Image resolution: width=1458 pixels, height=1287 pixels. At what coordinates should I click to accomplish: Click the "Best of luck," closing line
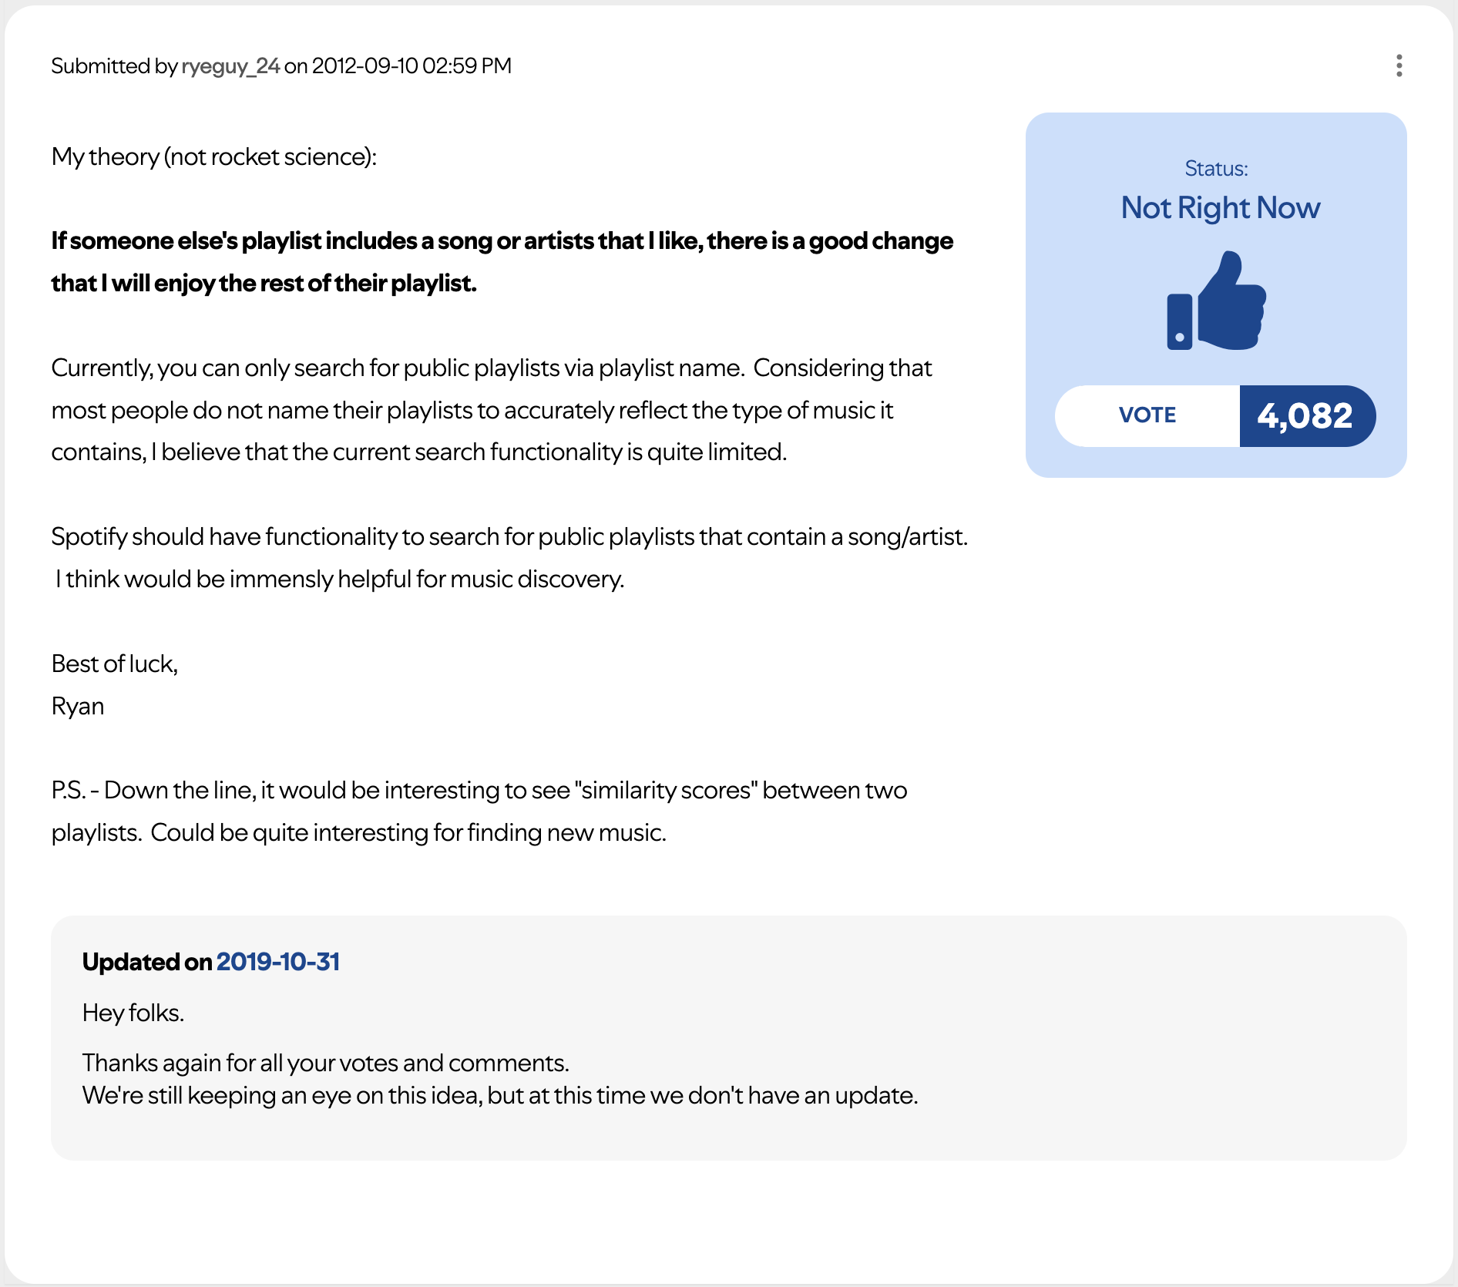coord(115,664)
